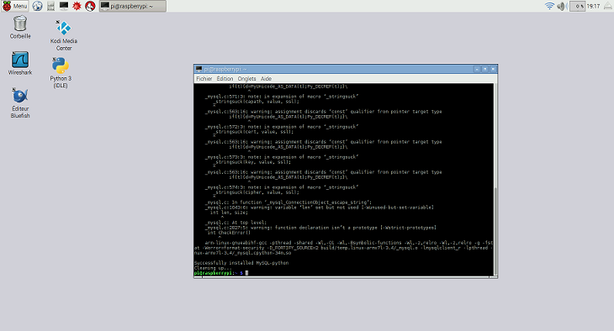Open the Wolfram wolf icon
This screenshot has height=331, width=614.
click(x=91, y=6)
